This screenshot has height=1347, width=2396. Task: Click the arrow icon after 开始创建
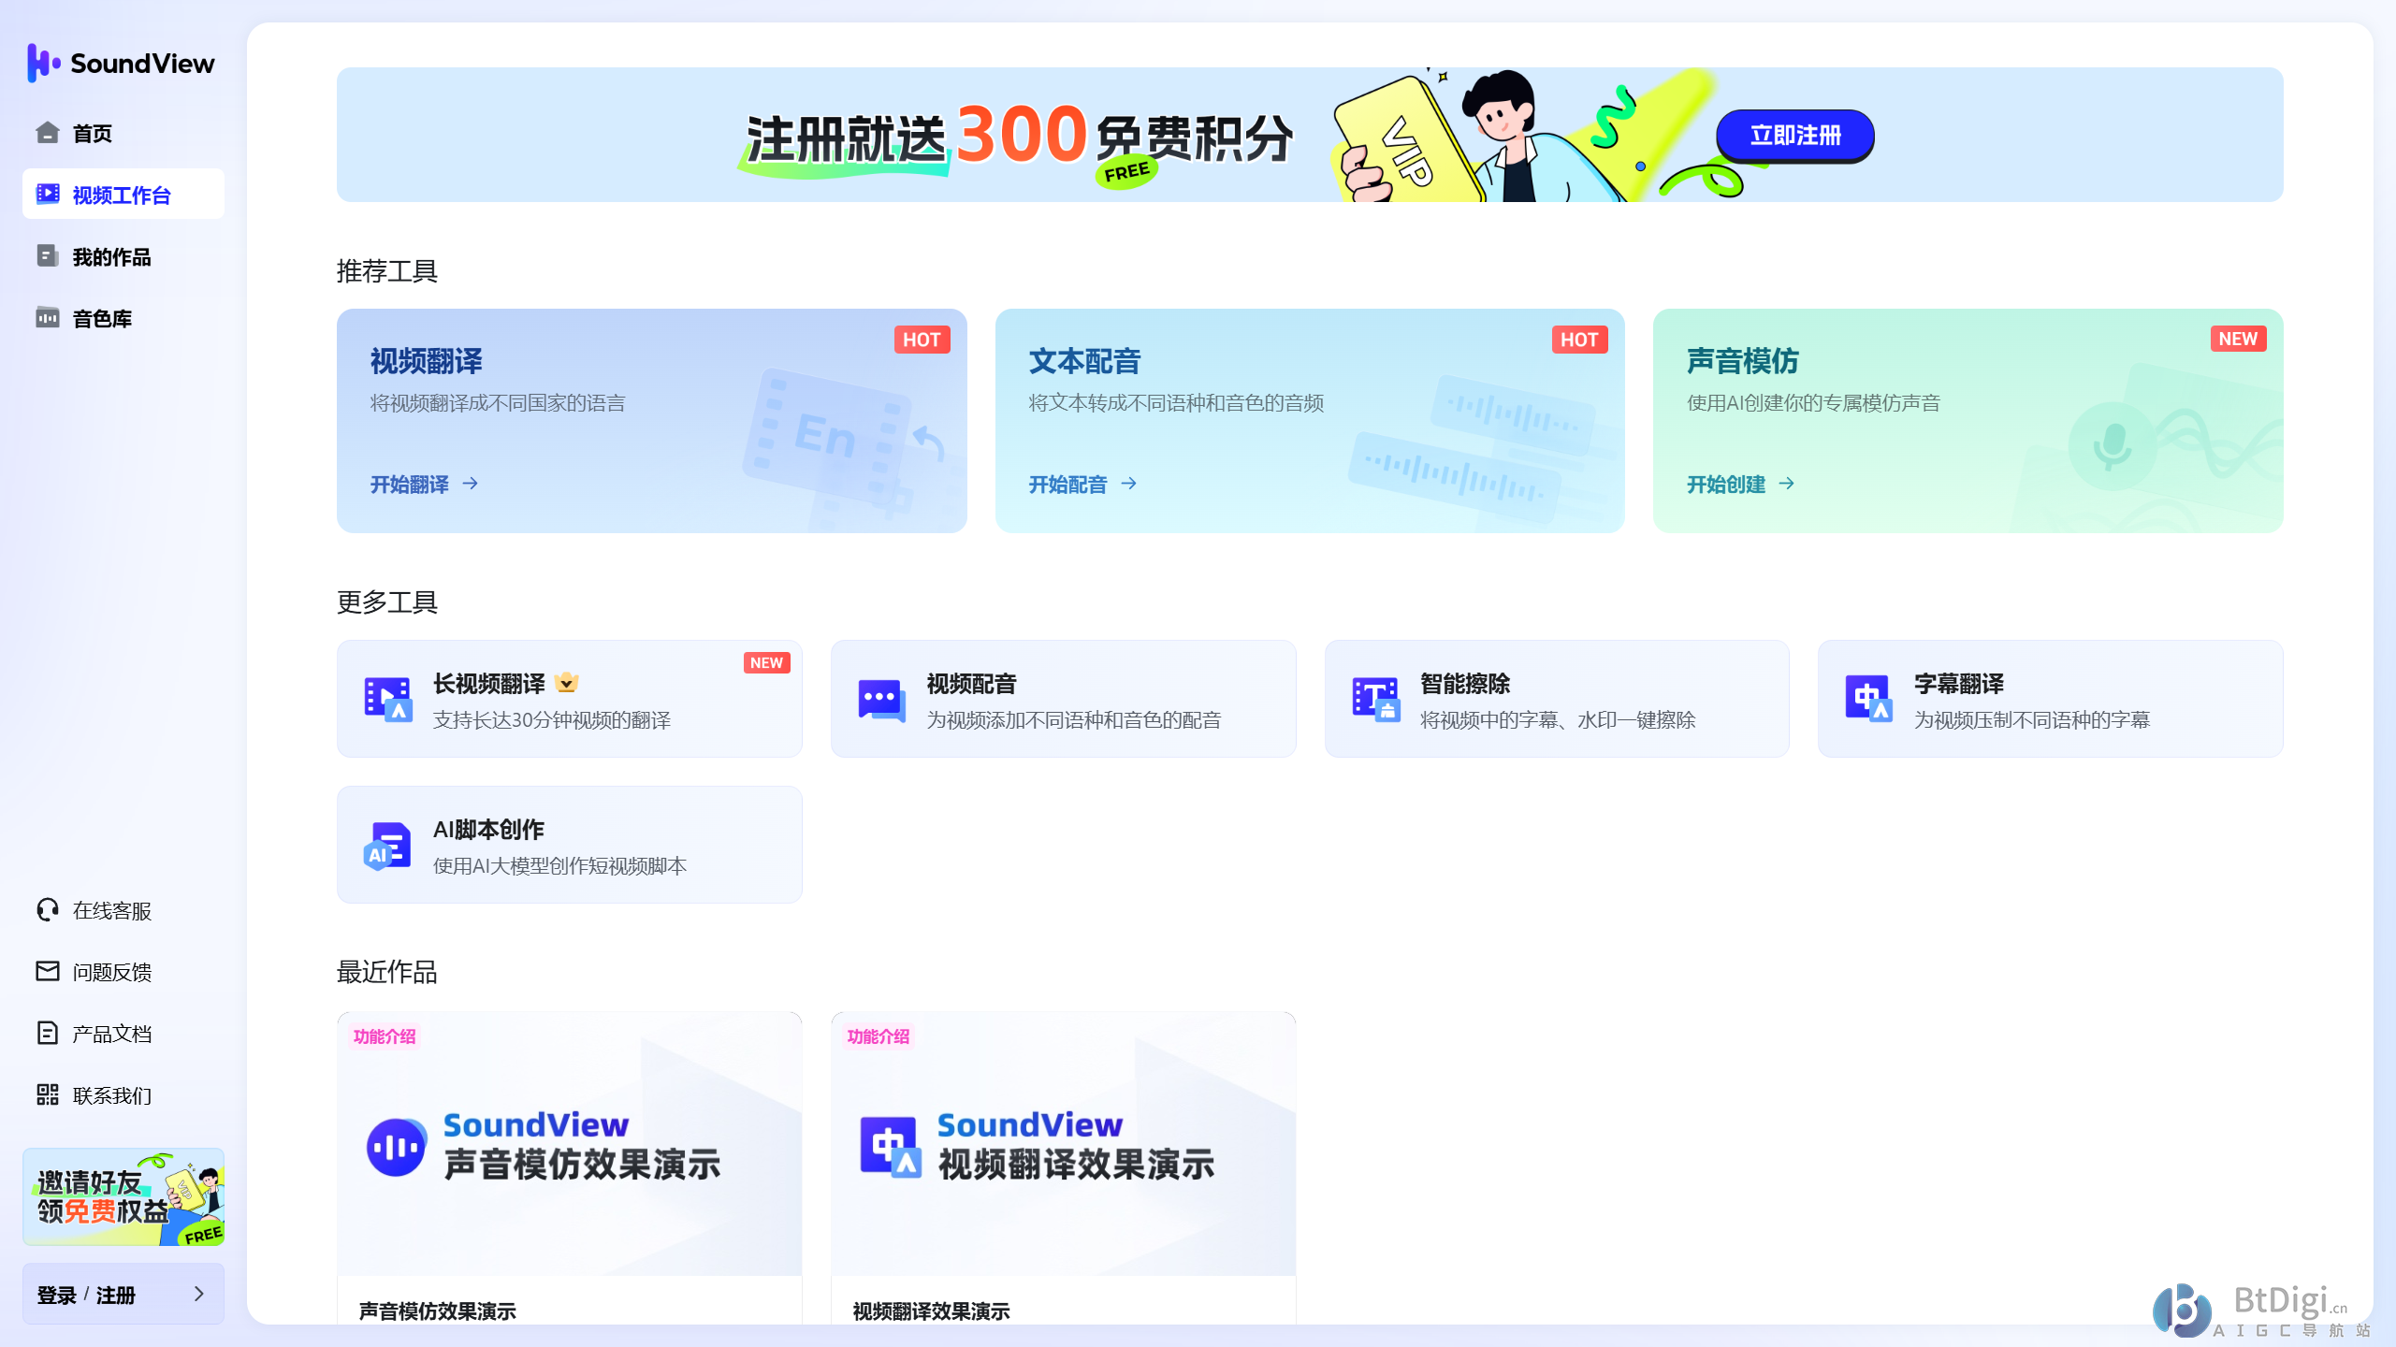click(1787, 484)
